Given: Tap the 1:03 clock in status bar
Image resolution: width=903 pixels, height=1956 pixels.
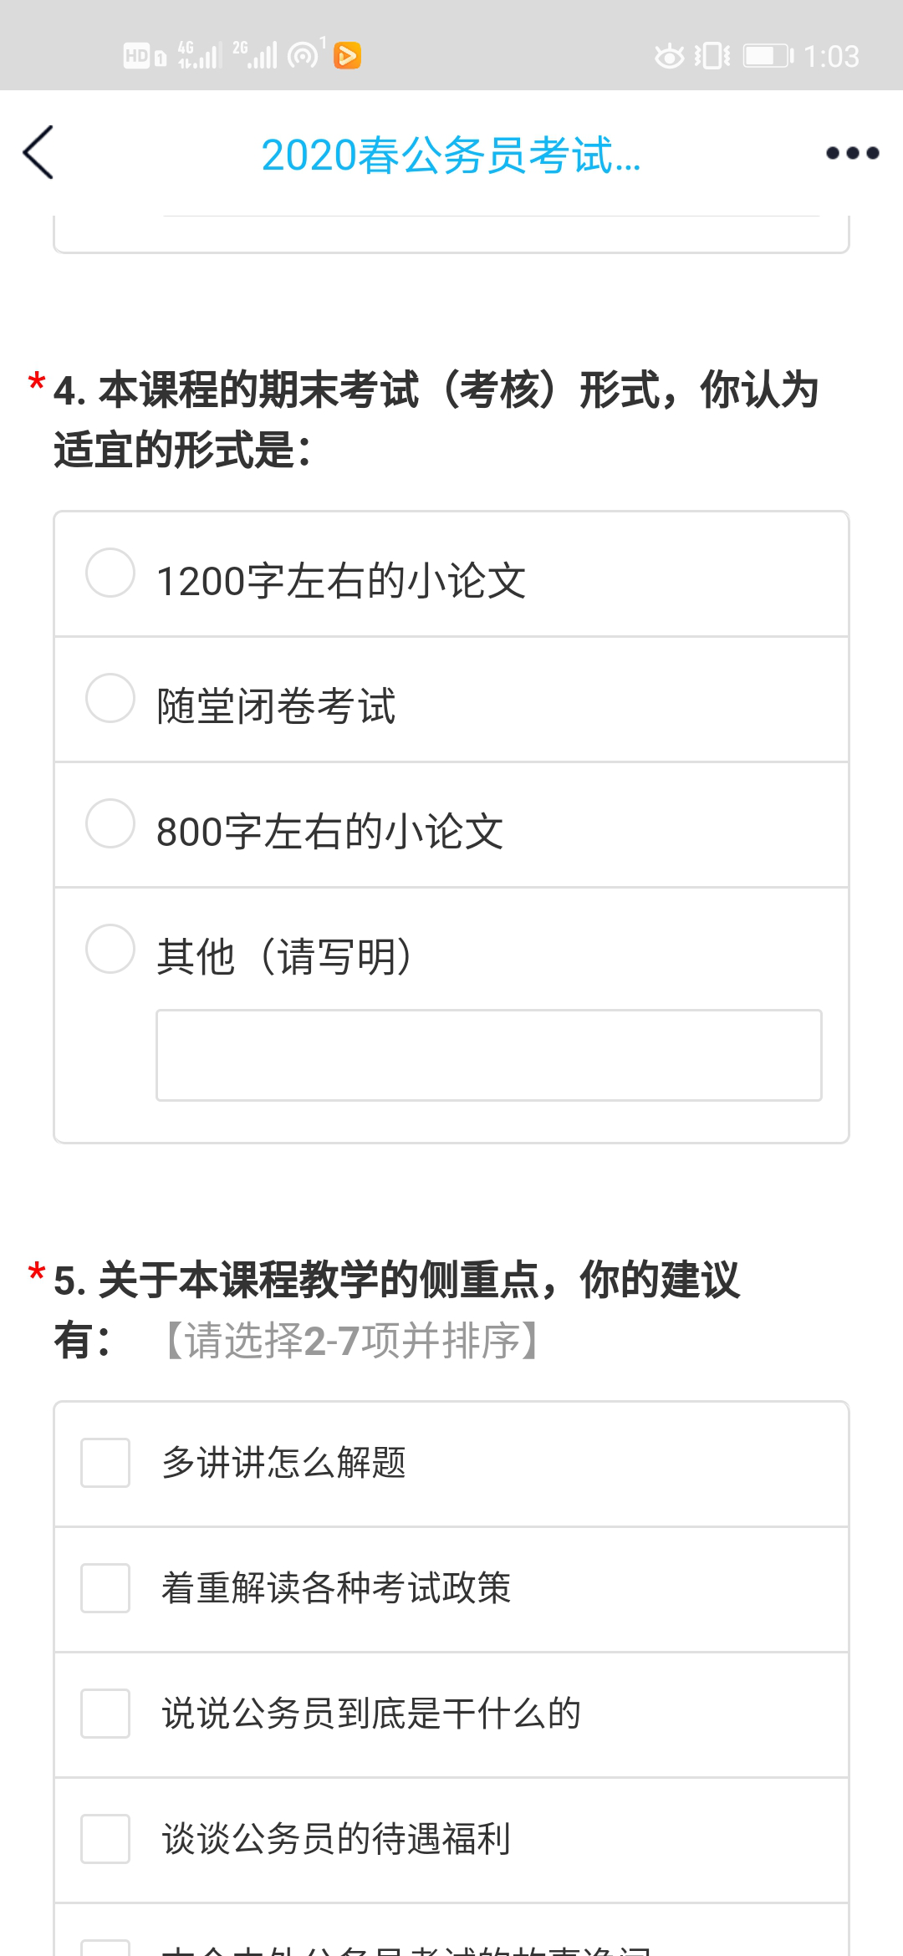Looking at the screenshot, I should coord(831,56).
